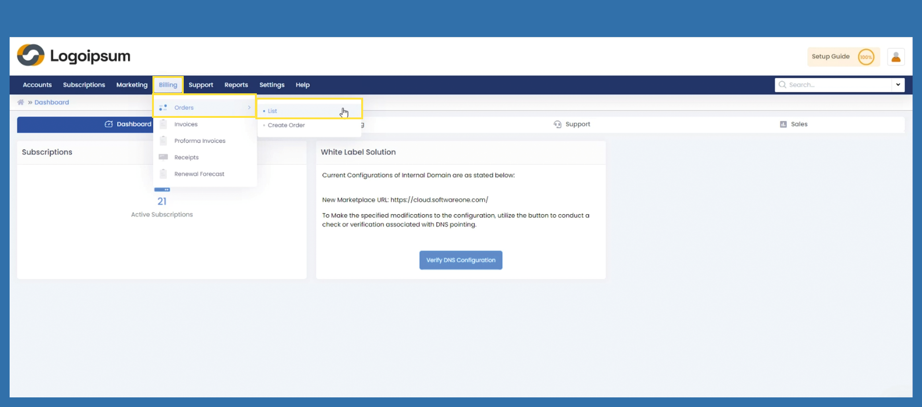Image resolution: width=922 pixels, height=407 pixels.
Task: Select List under Orders submenu
Action: (x=273, y=111)
